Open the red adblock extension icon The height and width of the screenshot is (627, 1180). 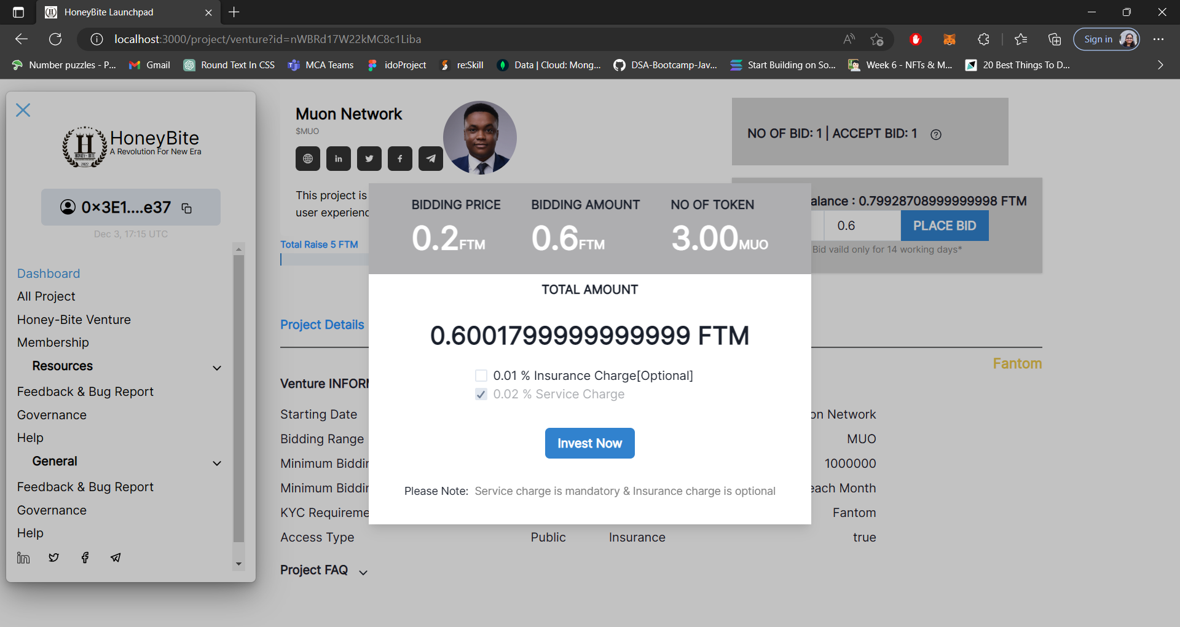click(916, 39)
